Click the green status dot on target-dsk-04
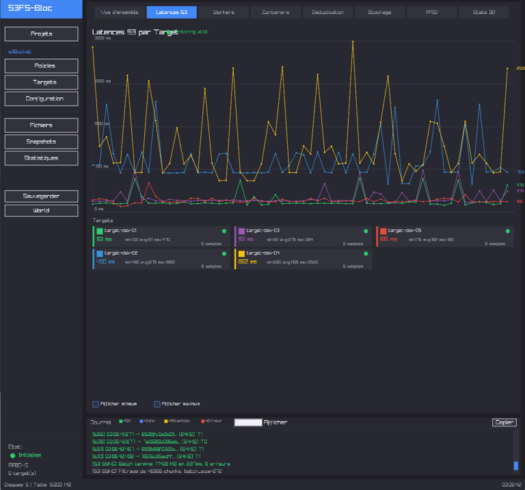Image resolution: width=525 pixels, height=490 pixels. pyautogui.click(x=366, y=253)
